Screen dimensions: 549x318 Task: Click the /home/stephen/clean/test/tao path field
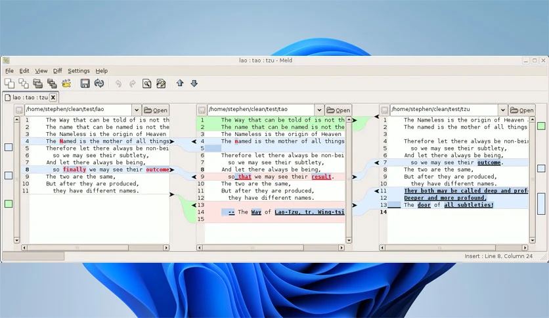coord(261,110)
